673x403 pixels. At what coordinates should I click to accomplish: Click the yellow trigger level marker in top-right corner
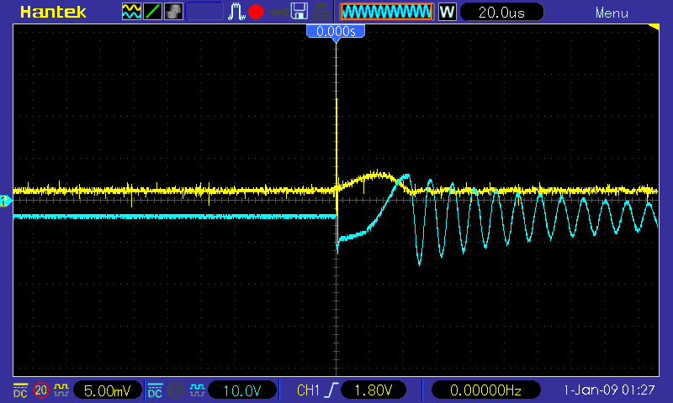click(x=654, y=27)
